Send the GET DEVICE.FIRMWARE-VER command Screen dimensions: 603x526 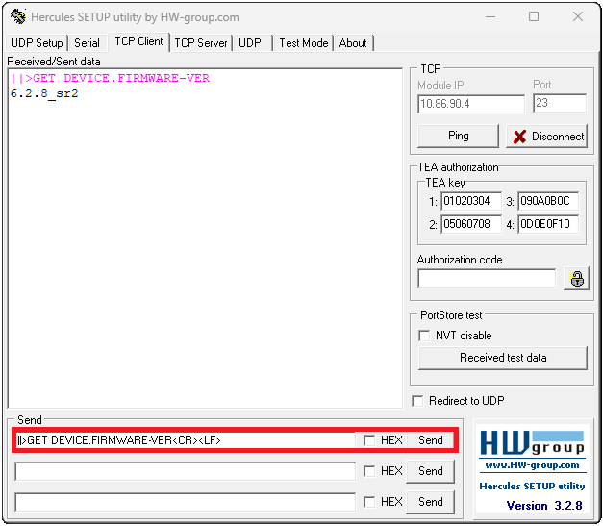(430, 440)
